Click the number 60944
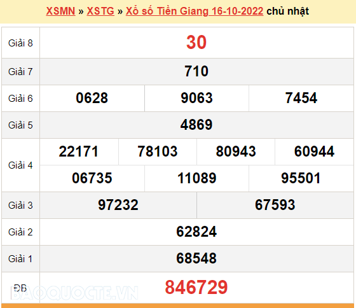Viewport: 356px width, 308px height. (314, 151)
